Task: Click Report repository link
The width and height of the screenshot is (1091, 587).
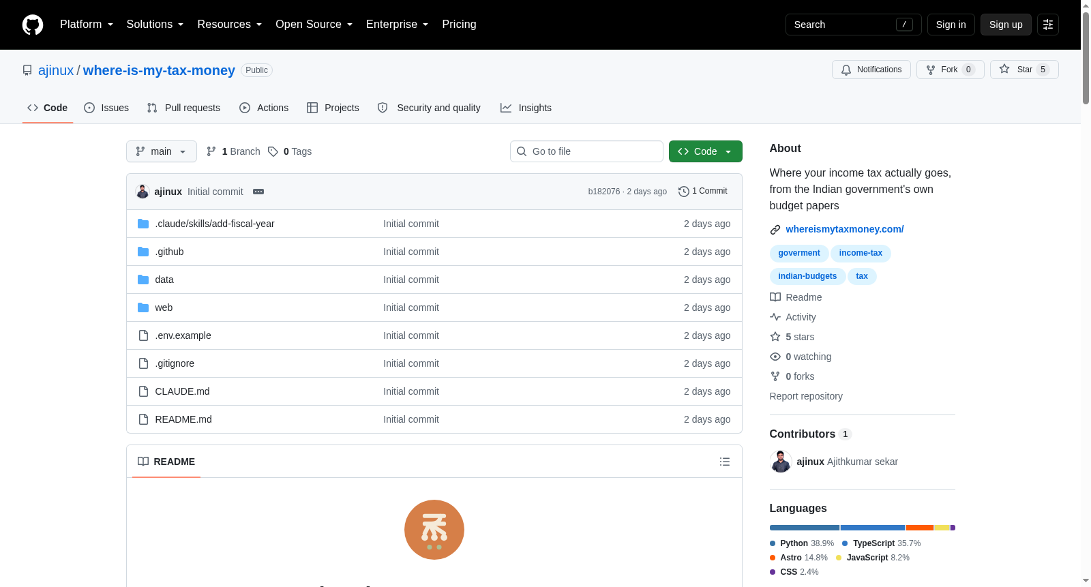Action: pyautogui.click(x=806, y=396)
